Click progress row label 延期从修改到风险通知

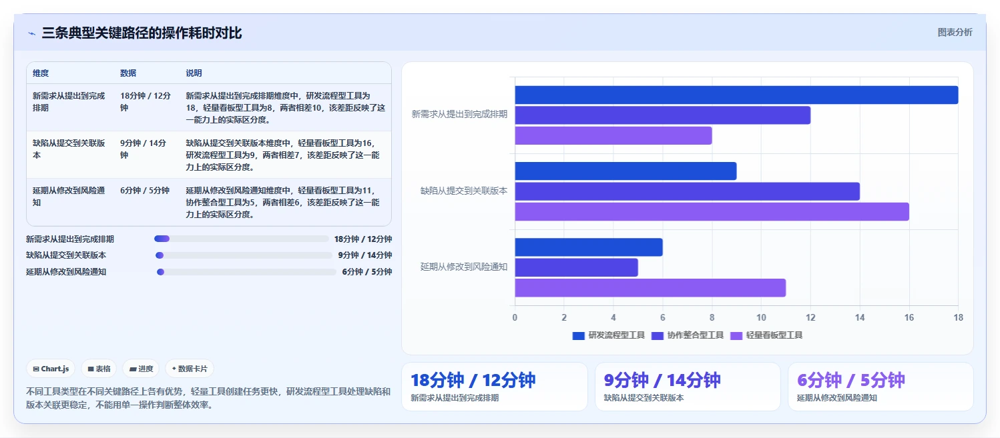[x=66, y=272]
